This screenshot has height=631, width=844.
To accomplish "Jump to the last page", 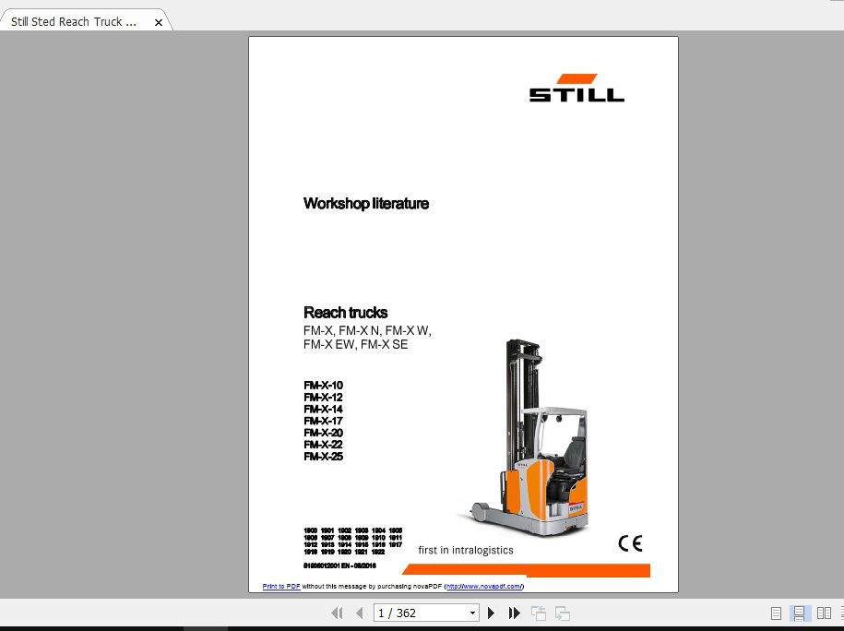I will 514,613.
